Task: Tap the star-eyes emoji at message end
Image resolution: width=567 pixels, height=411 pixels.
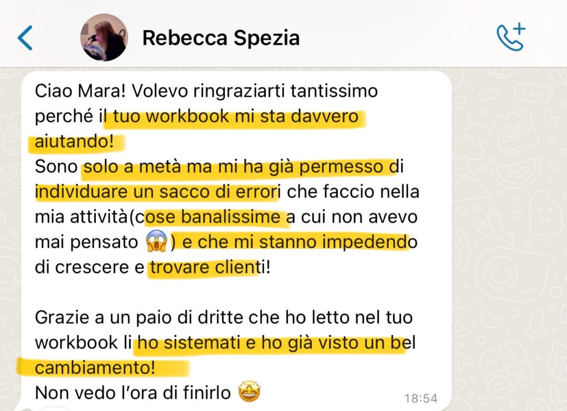Action: [249, 392]
